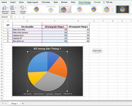The height and width of the screenshot is (106, 132).
Task: Select the 'Màn hình Lenovo' cell
Action: point(27,32)
